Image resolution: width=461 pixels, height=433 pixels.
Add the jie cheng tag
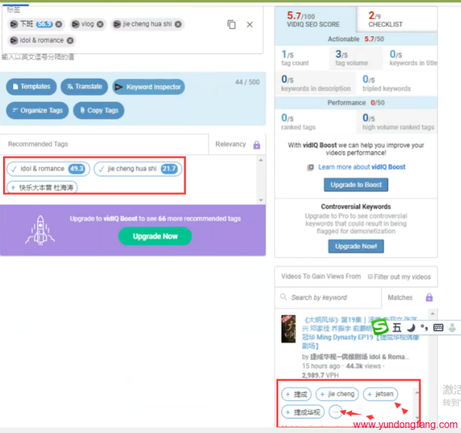pos(337,394)
